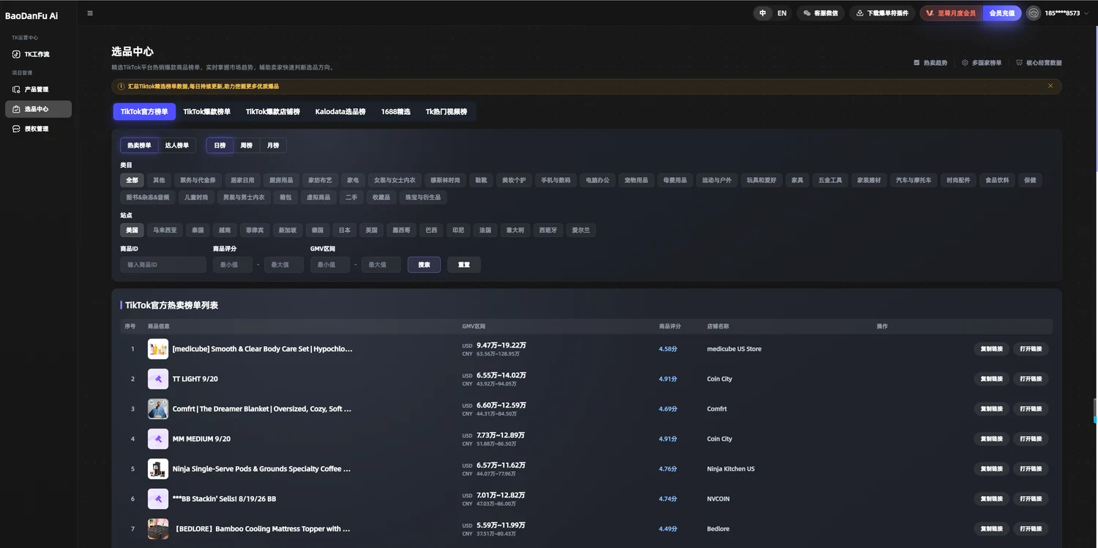The image size is (1098, 548).
Task: Click the user avatar icon
Action: pos(1034,13)
